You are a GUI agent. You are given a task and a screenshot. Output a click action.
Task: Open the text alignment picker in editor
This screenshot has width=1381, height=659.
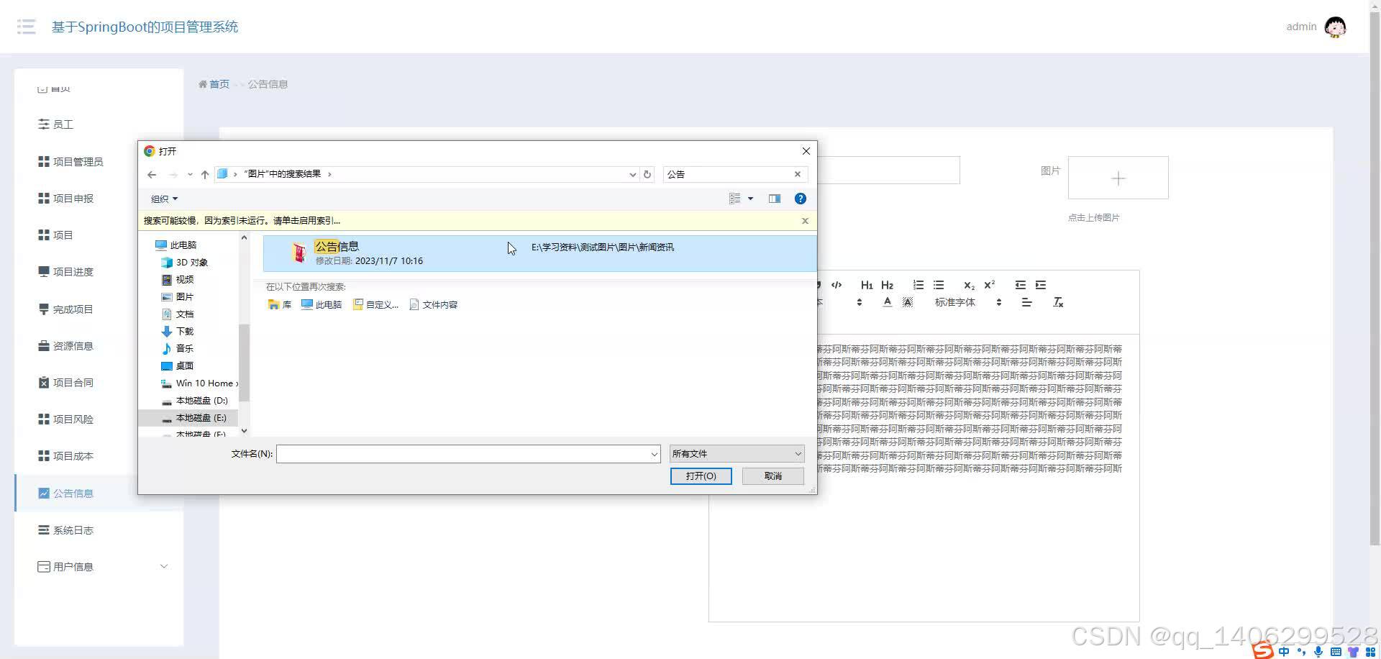click(1026, 302)
